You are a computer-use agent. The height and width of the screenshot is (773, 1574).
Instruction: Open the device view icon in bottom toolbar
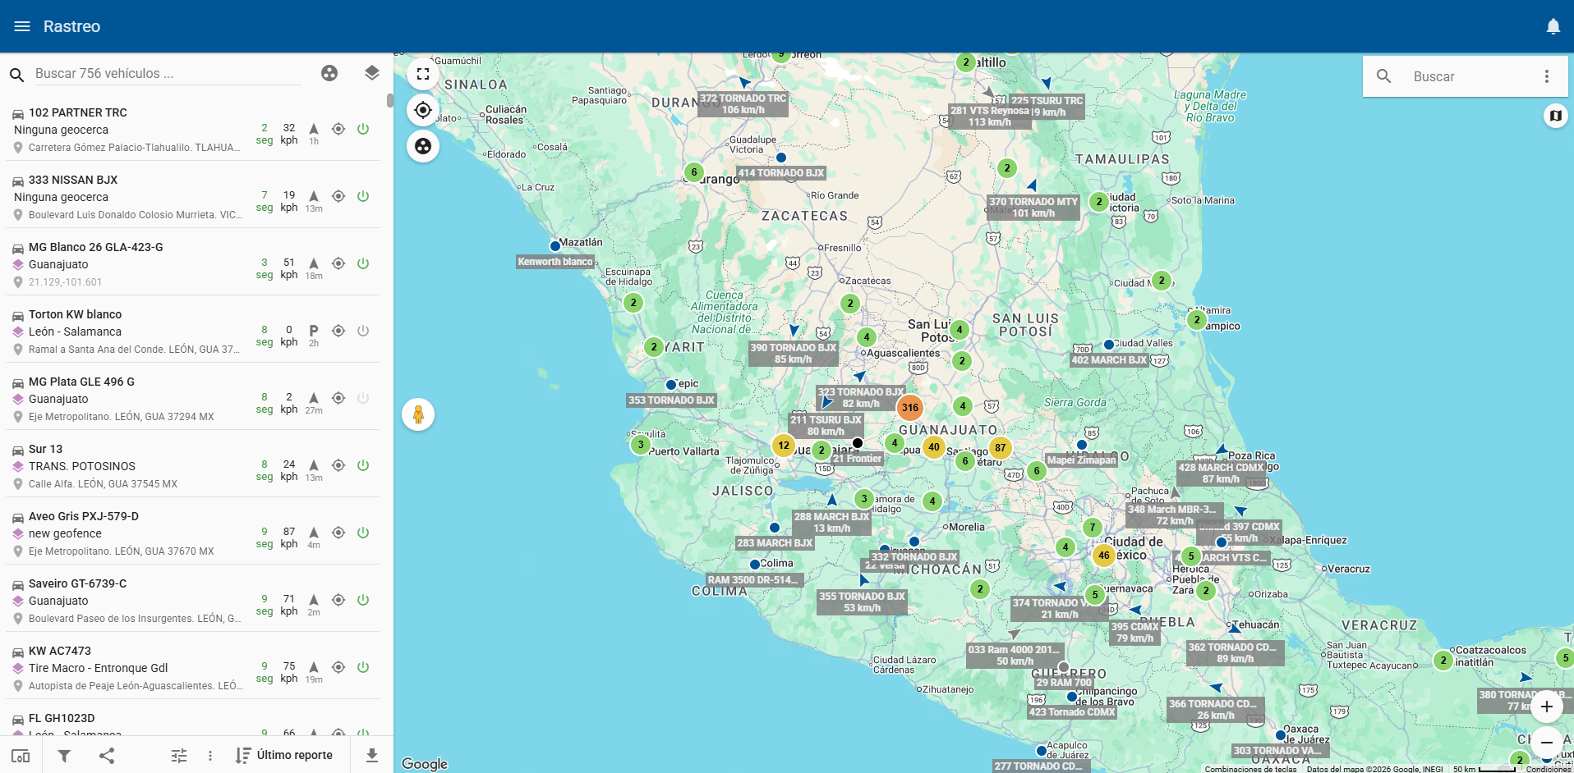pos(21,756)
